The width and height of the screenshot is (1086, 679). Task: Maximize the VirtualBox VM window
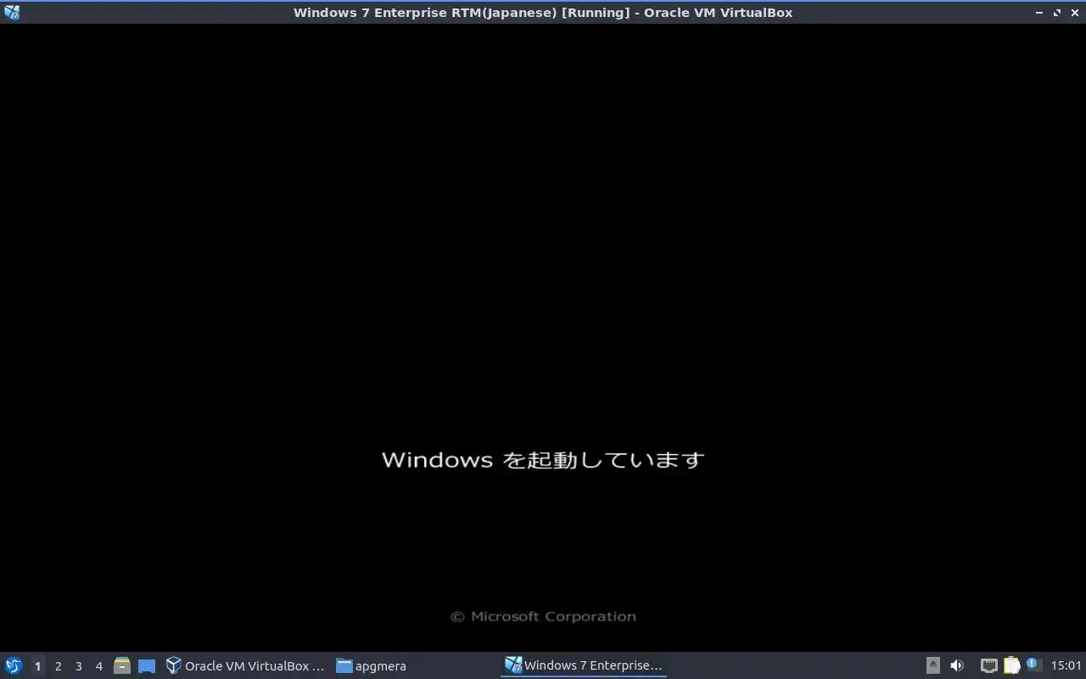[x=1057, y=13]
